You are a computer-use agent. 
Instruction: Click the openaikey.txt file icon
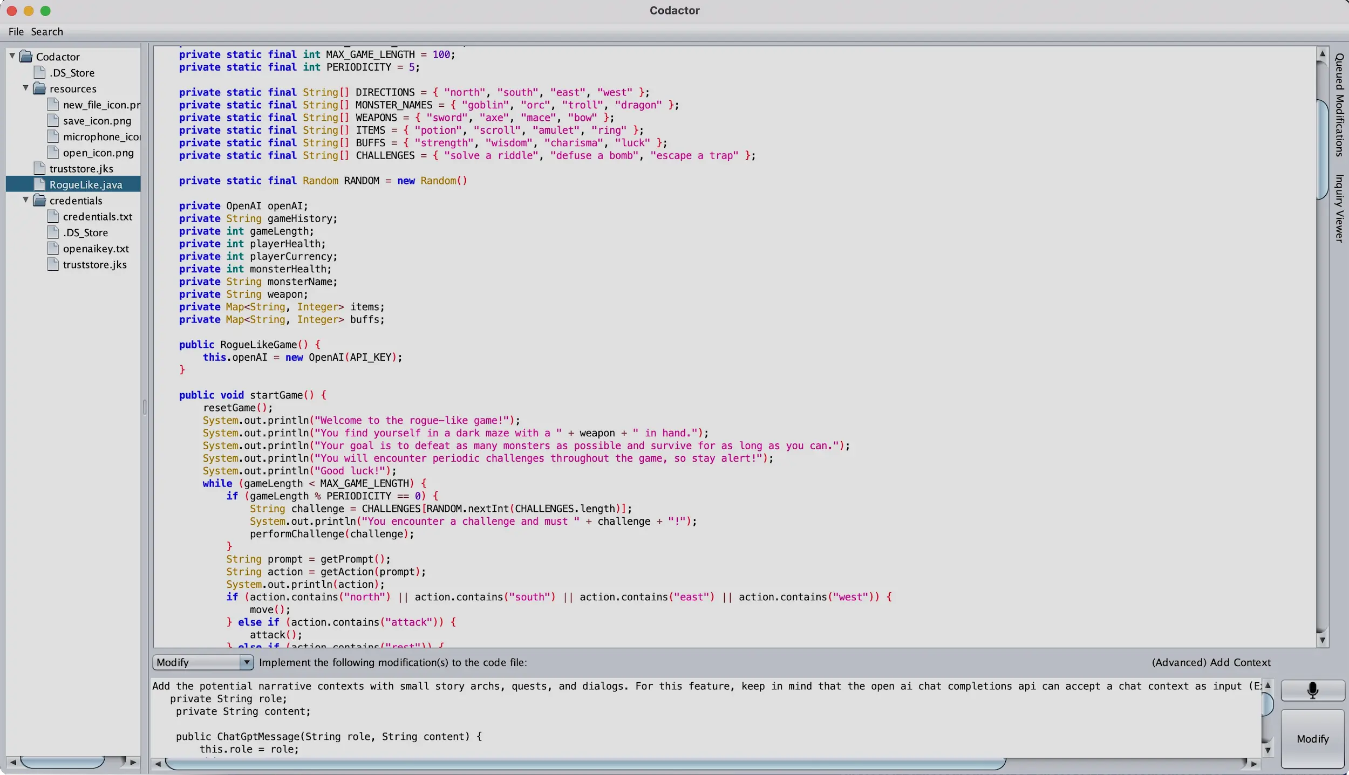pos(53,249)
